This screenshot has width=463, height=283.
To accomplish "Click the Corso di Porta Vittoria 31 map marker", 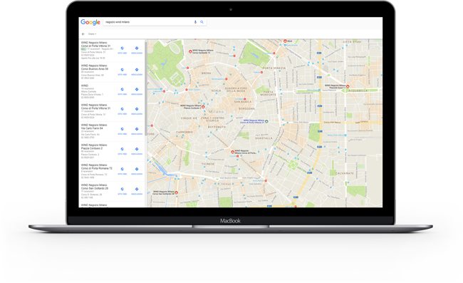I will pyautogui.click(x=266, y=121).
